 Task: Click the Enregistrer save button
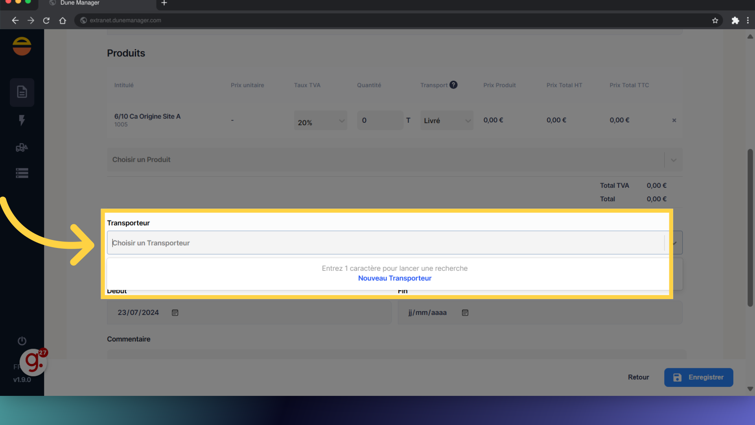pyautogui.click(x=698, y=377)
